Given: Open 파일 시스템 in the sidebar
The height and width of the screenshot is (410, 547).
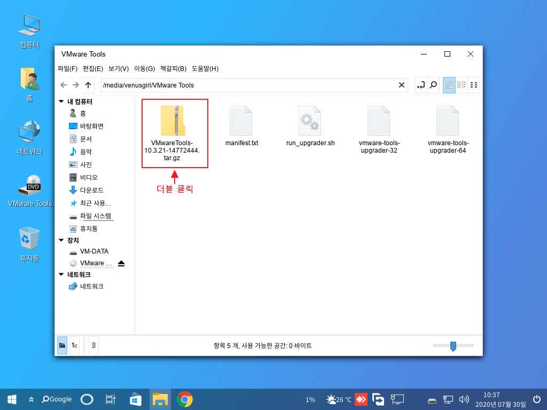Looking at the screenshot, I should point(91,216).
